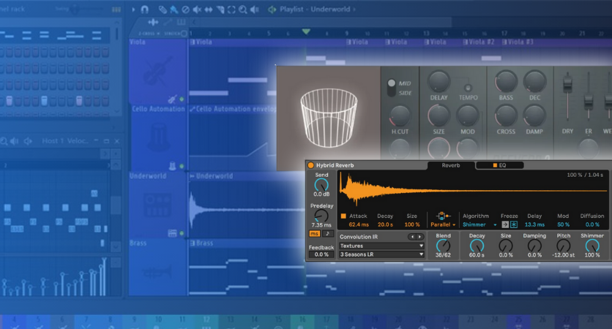Toggle the Mid/Side switch

(x=392, y=88)
